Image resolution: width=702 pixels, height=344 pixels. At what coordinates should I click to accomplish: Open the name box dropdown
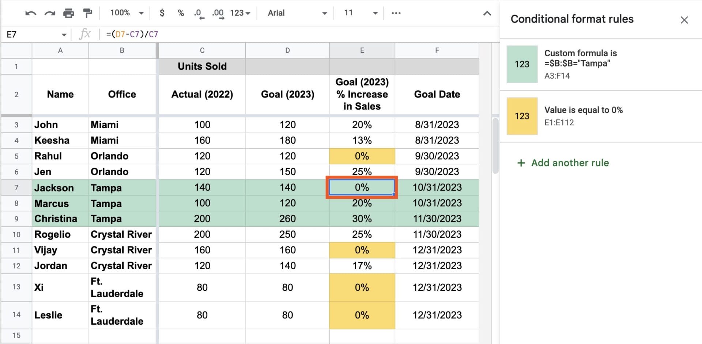pyautogui.click(x=64, y=34)
